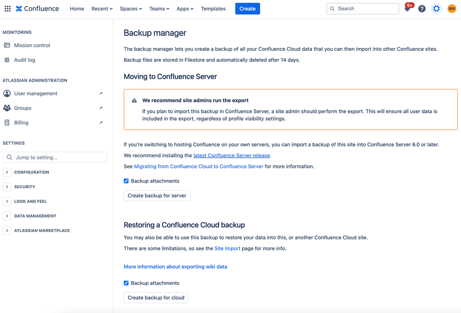Toggle Backup attachments checkbox for cloud backup
The height and width of the screenshot is (313, 461).
pyautogui.click(x=126, y=283)
